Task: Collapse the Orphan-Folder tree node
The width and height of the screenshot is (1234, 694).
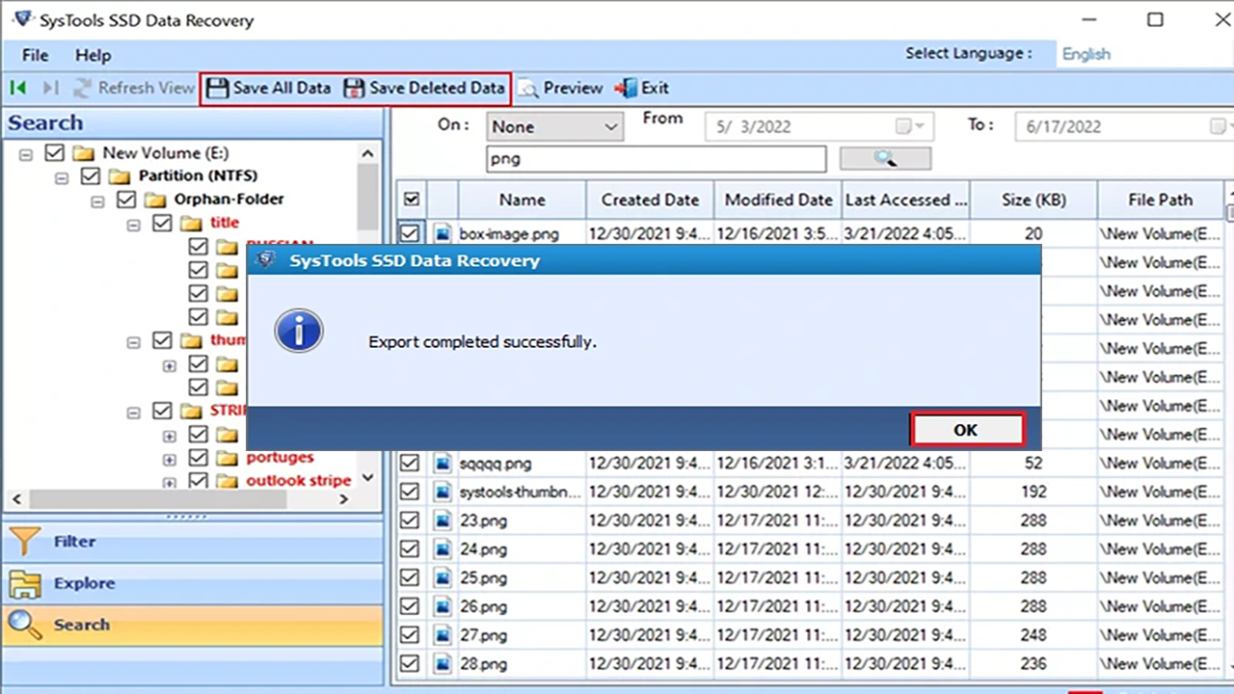Action: pos(97,200)
